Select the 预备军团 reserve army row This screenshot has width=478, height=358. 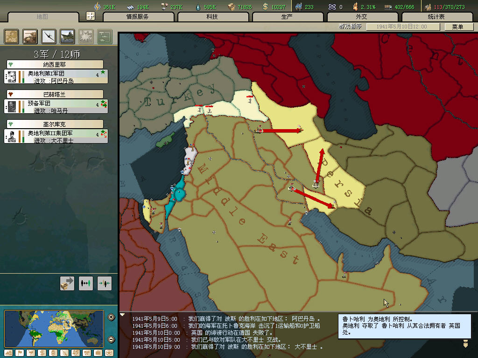pos(56,107)
